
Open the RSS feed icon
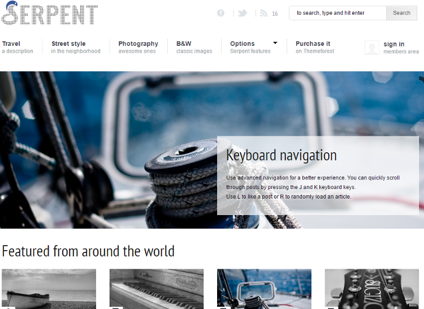coord(263,13)
